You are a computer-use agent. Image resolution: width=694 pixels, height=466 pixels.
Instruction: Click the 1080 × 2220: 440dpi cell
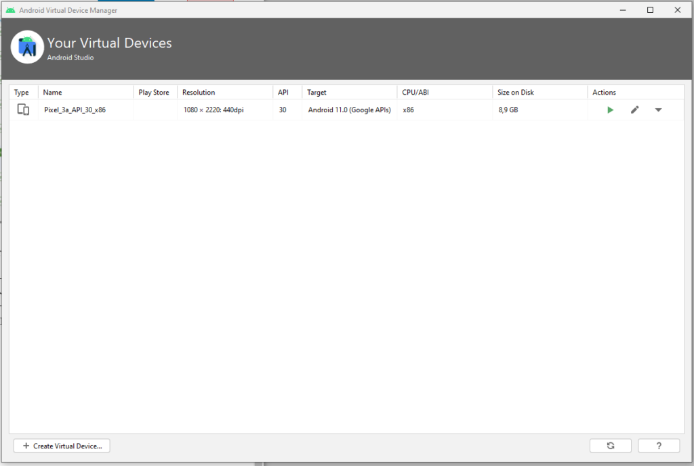pos(225,110)
